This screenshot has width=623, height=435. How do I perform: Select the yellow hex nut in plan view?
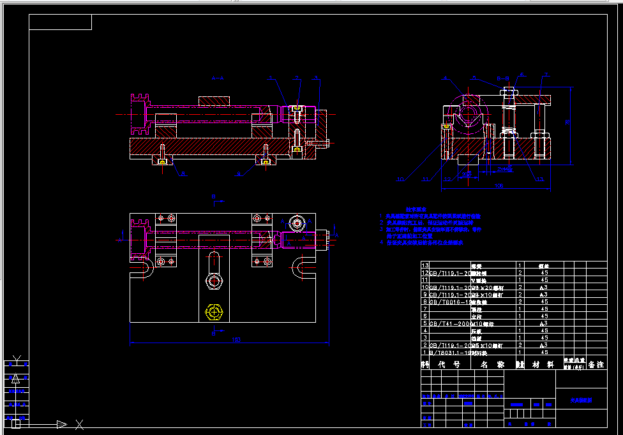point(214,313)
